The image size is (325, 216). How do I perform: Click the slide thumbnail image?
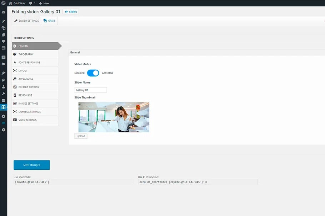[x=114, y=117]
